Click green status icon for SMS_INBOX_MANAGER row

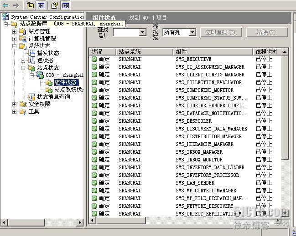(x=94, y=152)
